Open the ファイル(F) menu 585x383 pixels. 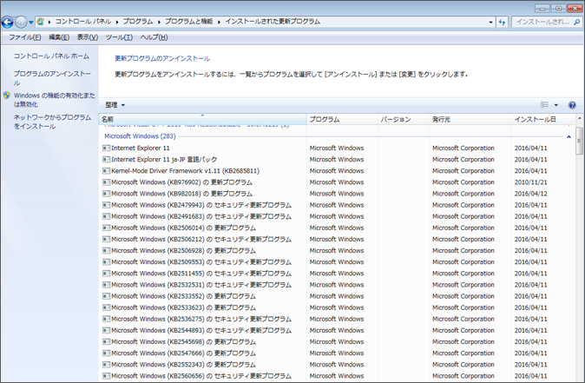tap(25, 37)
